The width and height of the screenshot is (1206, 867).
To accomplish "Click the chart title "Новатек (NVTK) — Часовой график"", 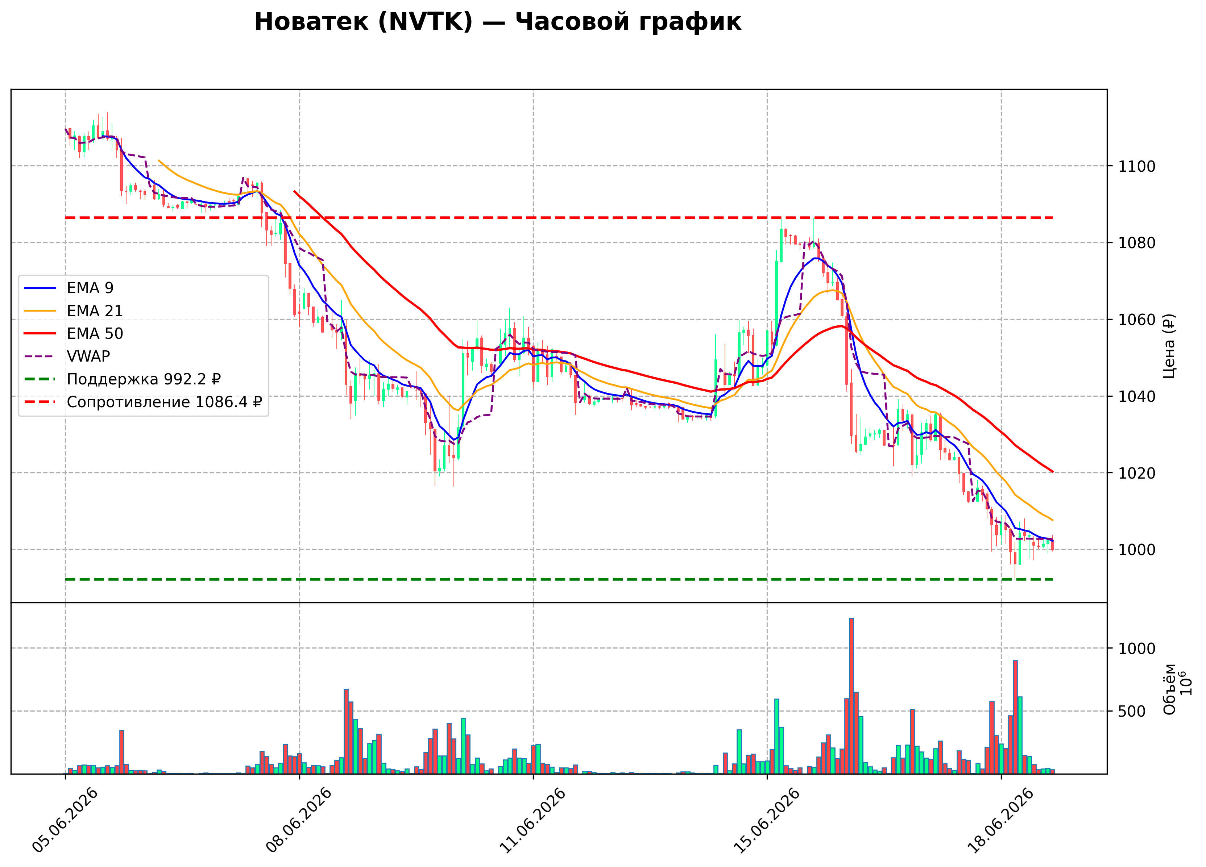I will [497, 22].
